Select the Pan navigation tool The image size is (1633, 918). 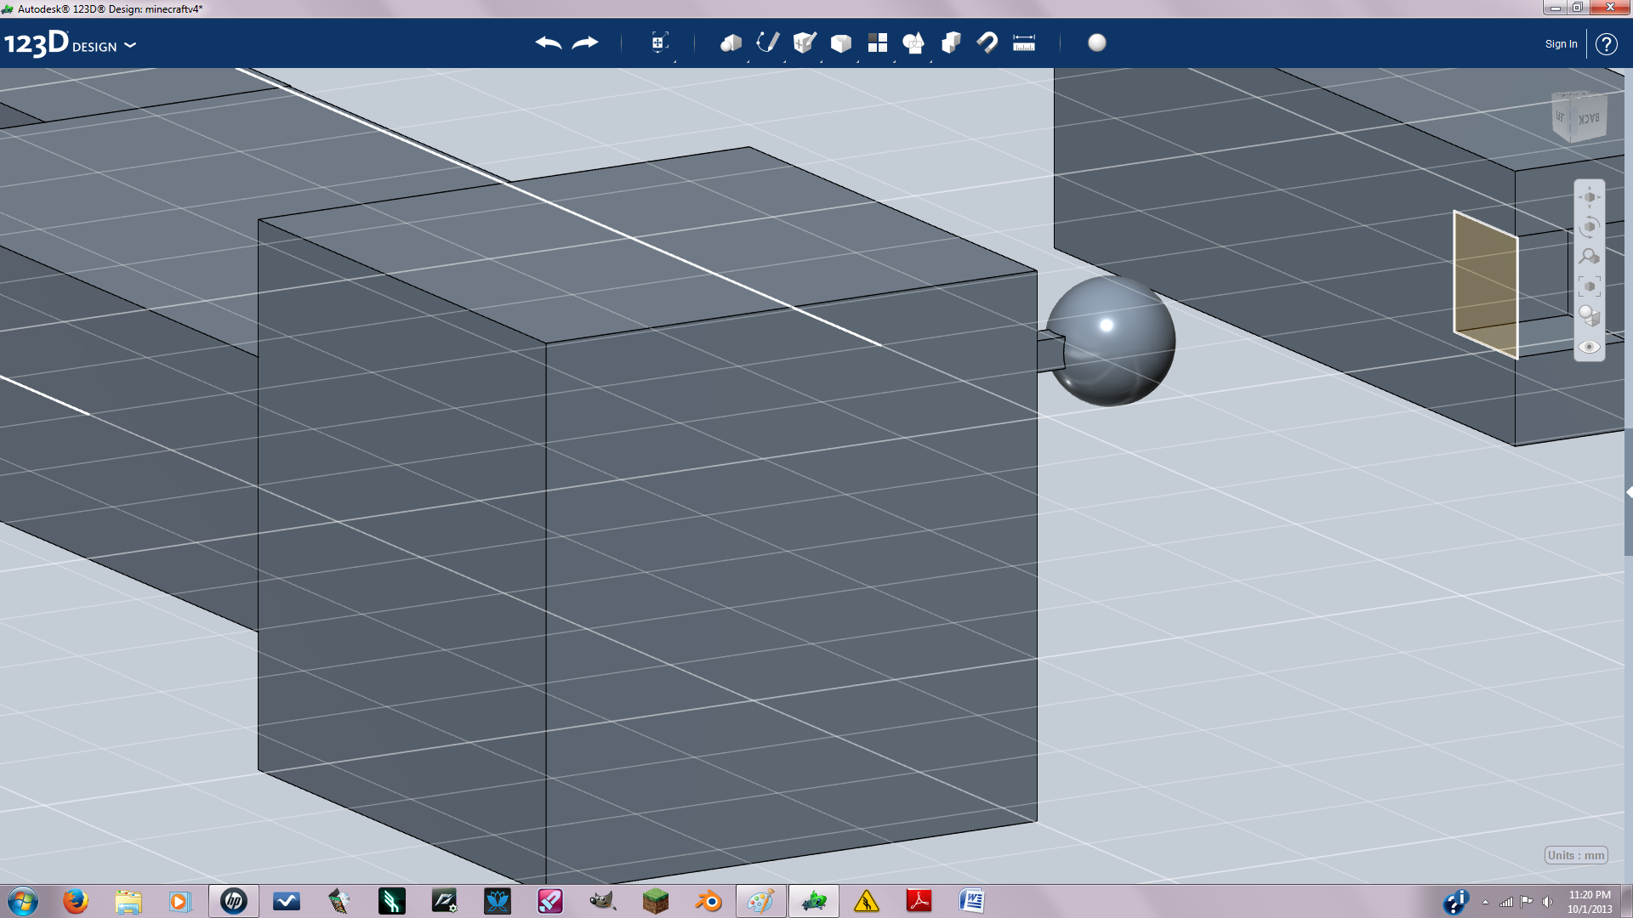click(1590, 197)
